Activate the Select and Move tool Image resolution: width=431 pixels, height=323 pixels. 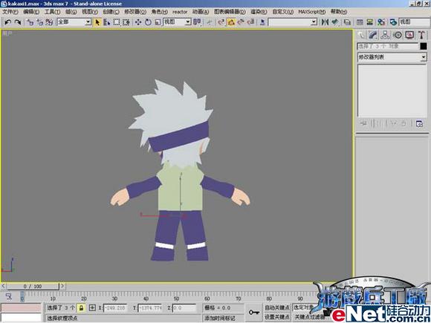138,22
